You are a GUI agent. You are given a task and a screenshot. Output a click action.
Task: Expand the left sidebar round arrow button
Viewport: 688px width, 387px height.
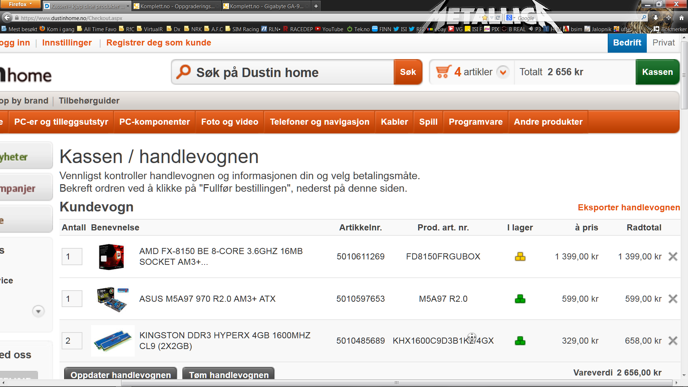coord(38,311)
